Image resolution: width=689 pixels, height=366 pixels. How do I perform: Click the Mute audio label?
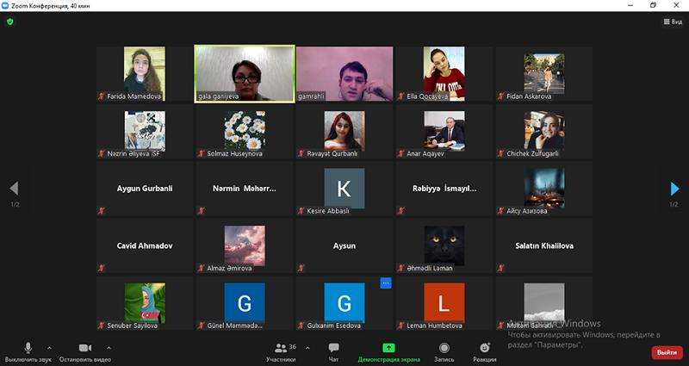(x=28, y=359)
